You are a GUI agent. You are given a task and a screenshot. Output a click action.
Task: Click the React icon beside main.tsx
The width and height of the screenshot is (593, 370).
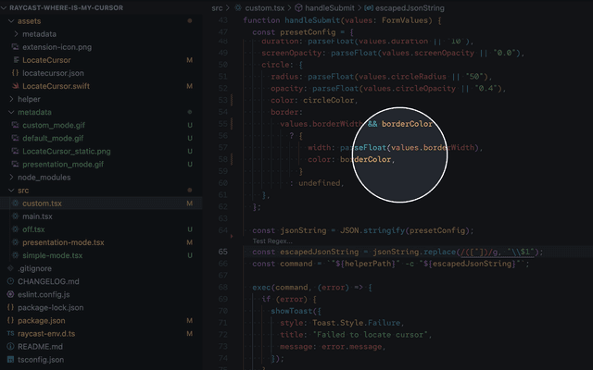(16, 216)
